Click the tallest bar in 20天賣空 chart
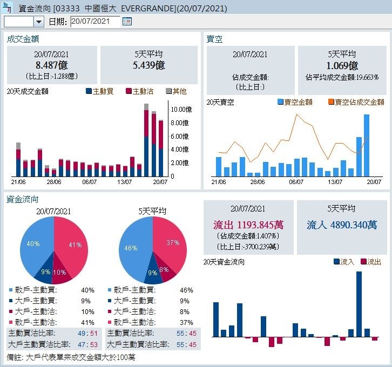This screenshot has height=367, width=392. point(367,145)
